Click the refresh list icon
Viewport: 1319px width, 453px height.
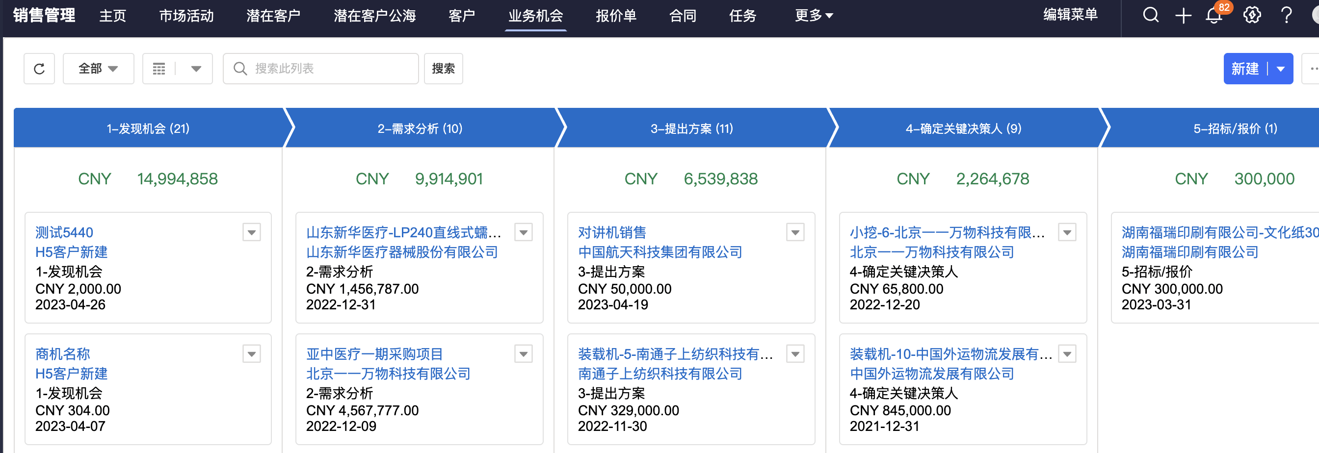[39, 69]
